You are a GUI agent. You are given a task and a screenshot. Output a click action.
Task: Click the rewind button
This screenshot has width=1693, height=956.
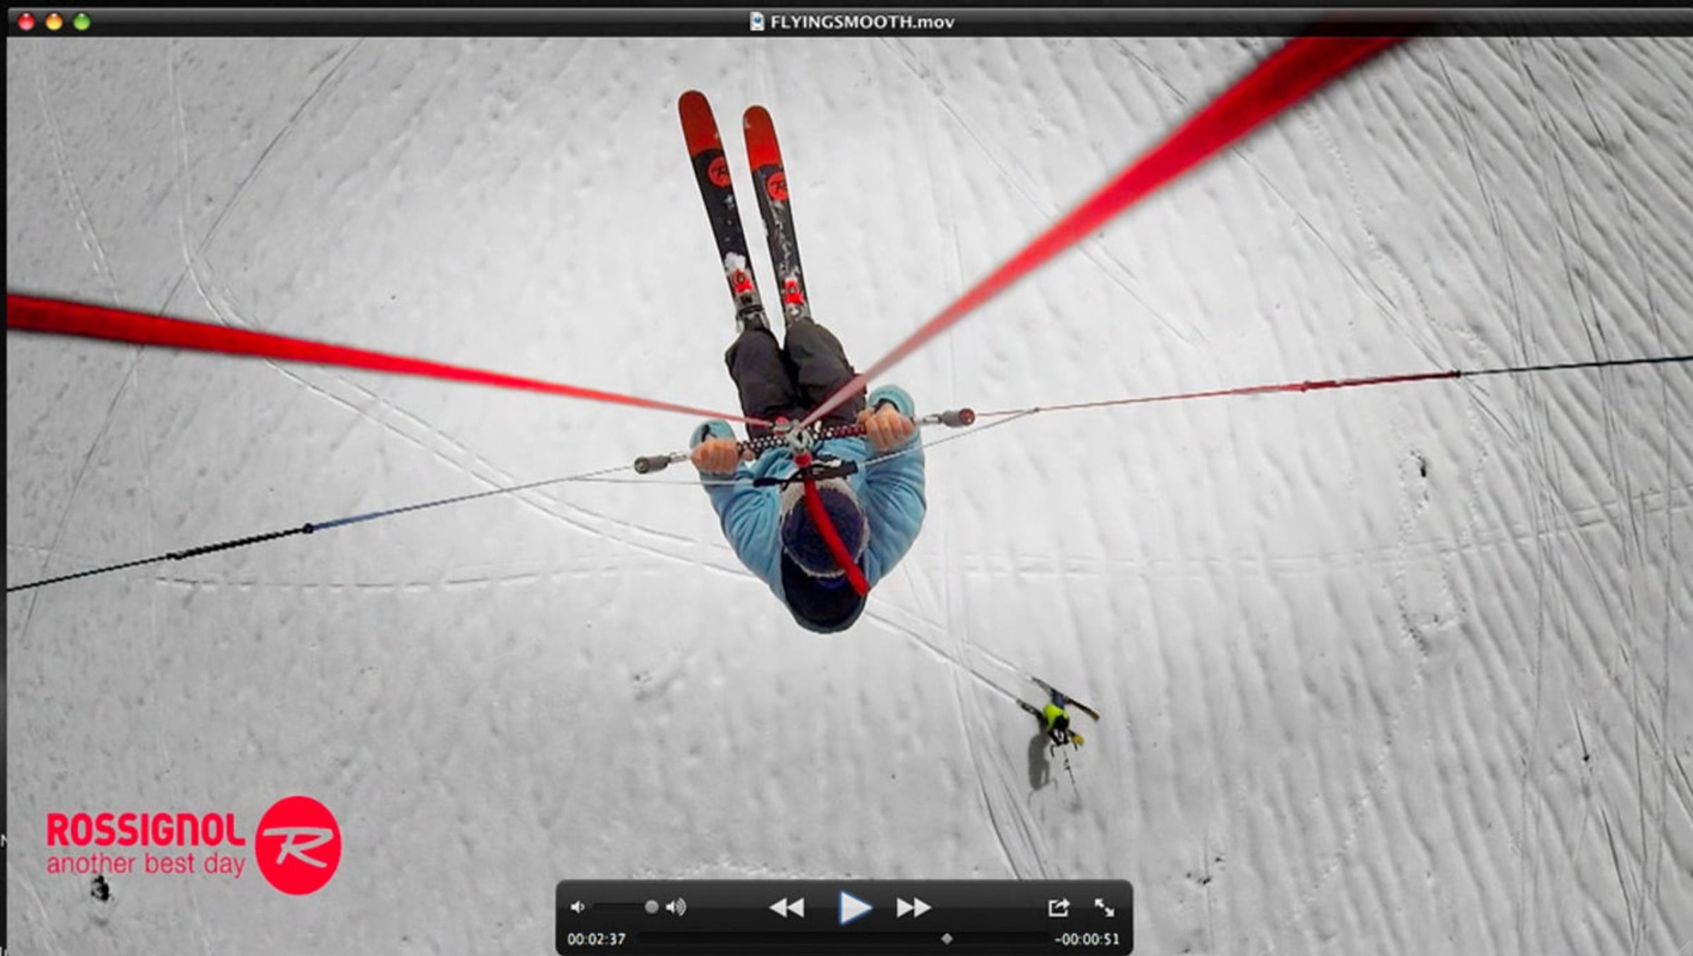click(x=787, y=907)
